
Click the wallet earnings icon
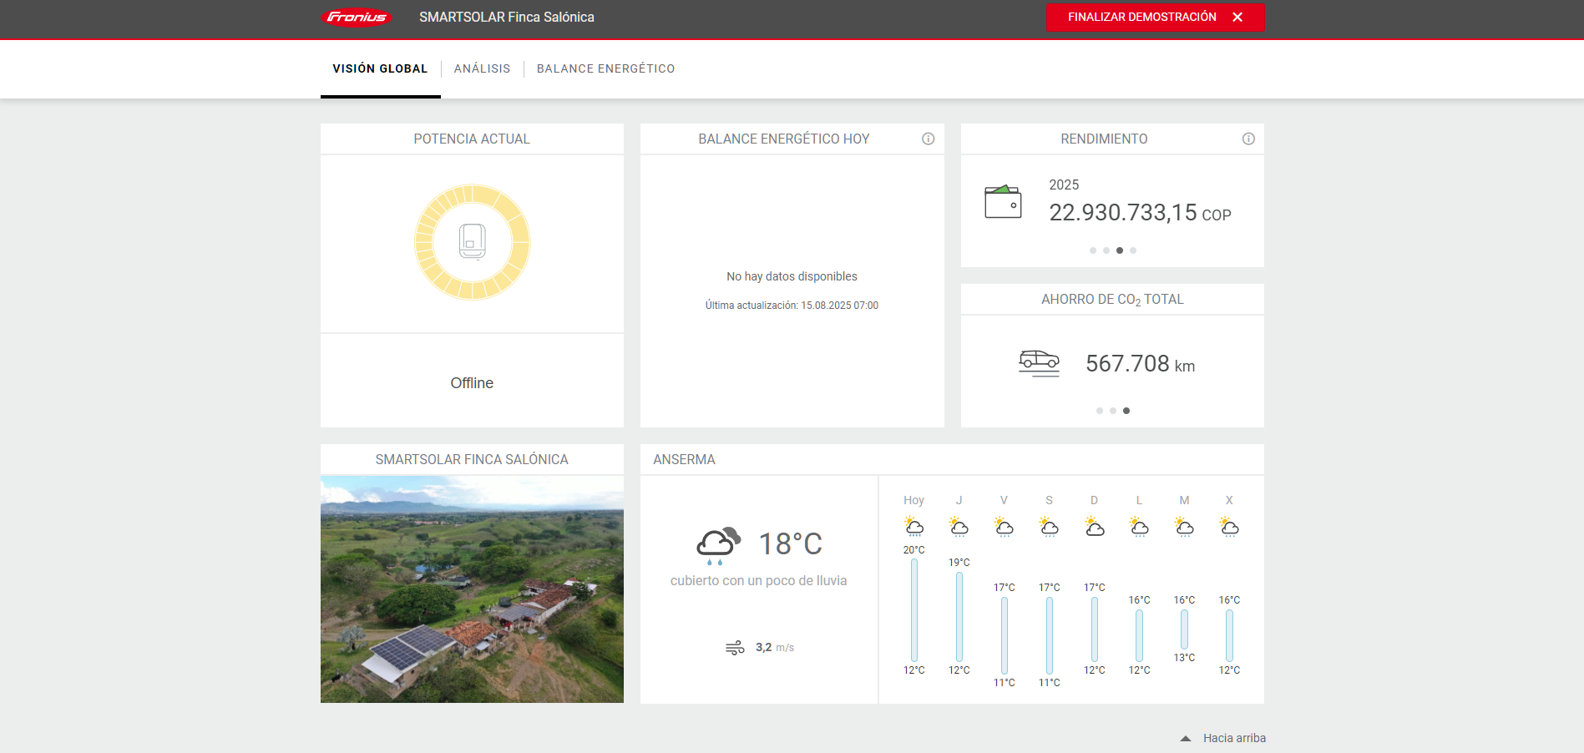tap(1003, 202)
